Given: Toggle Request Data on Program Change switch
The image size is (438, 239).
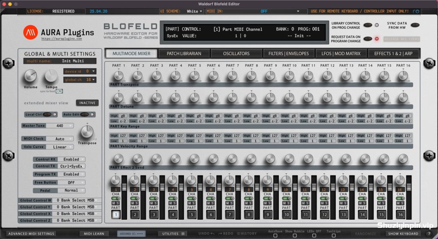Looking at the screenshot, I should [367, 39].
